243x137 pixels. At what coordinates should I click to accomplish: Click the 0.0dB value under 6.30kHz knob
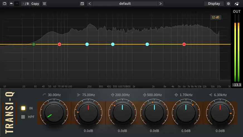(x=220, y=131)
